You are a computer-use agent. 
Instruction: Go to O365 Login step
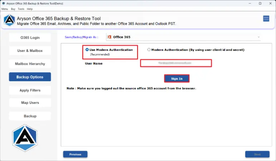(x=30, y=38)
